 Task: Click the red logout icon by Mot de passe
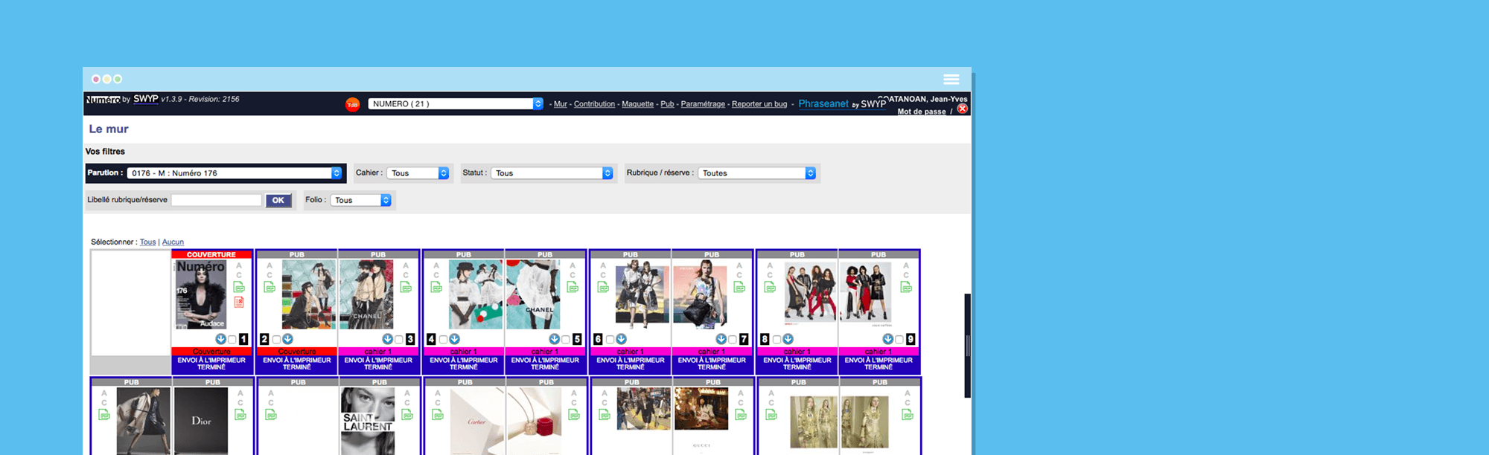(x=962, y=109)
